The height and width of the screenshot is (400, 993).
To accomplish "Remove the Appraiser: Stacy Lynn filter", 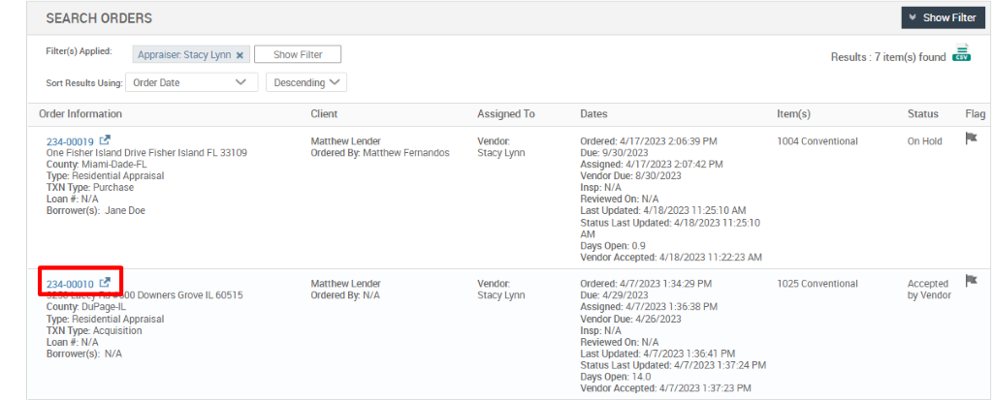I will tap(240, 55).
